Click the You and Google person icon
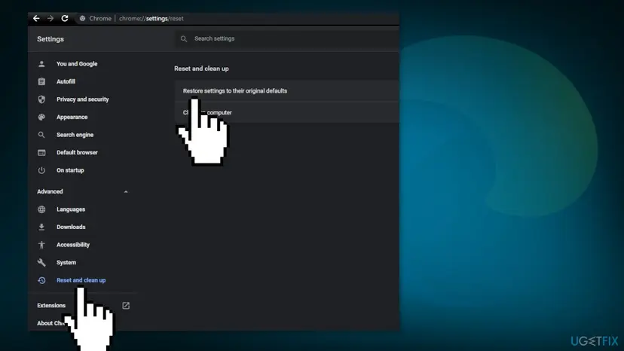624x351 pixels. tap(41, 64)
